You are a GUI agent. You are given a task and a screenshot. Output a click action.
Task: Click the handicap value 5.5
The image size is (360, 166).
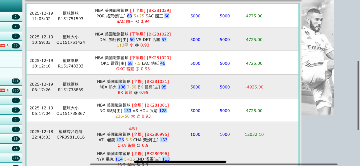pos(129,140)
